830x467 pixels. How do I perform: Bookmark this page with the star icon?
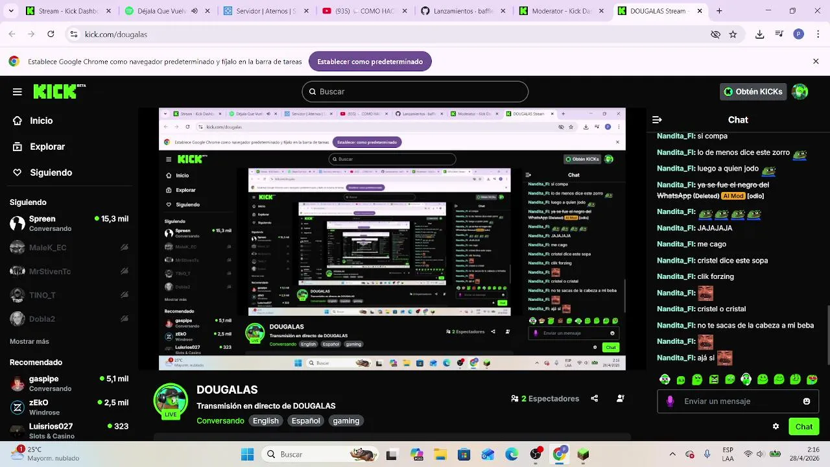click(733, 34)
